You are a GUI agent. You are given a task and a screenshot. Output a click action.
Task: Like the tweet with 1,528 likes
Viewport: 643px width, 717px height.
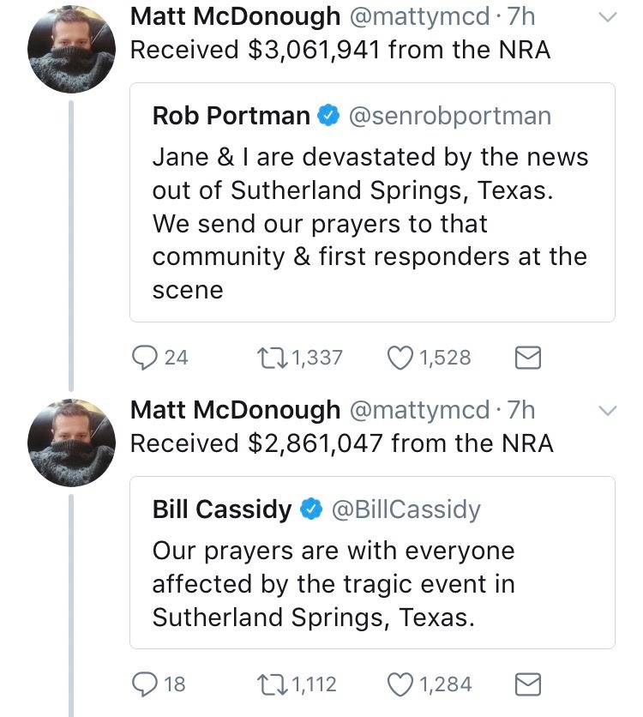400,357
